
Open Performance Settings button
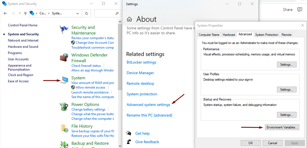[286, 65]
